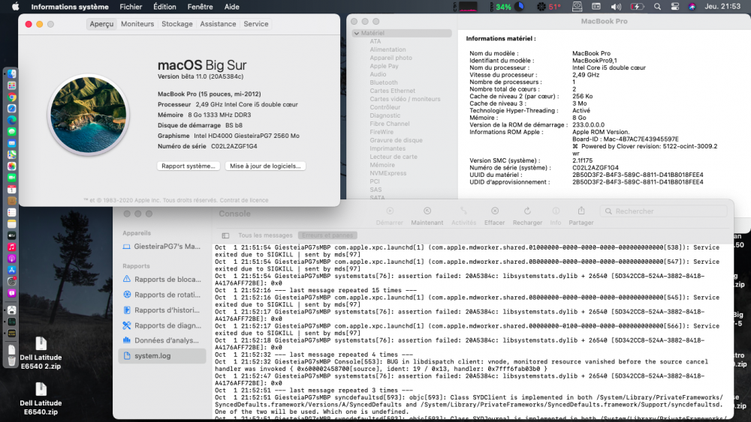Select GiesteiraPG7's Ma... device in Console
751x422 pixels.
[x=162, y=247]
